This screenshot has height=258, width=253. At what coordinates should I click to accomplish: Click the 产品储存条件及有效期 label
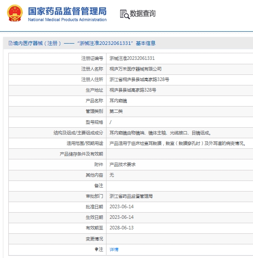click(81, 154)
